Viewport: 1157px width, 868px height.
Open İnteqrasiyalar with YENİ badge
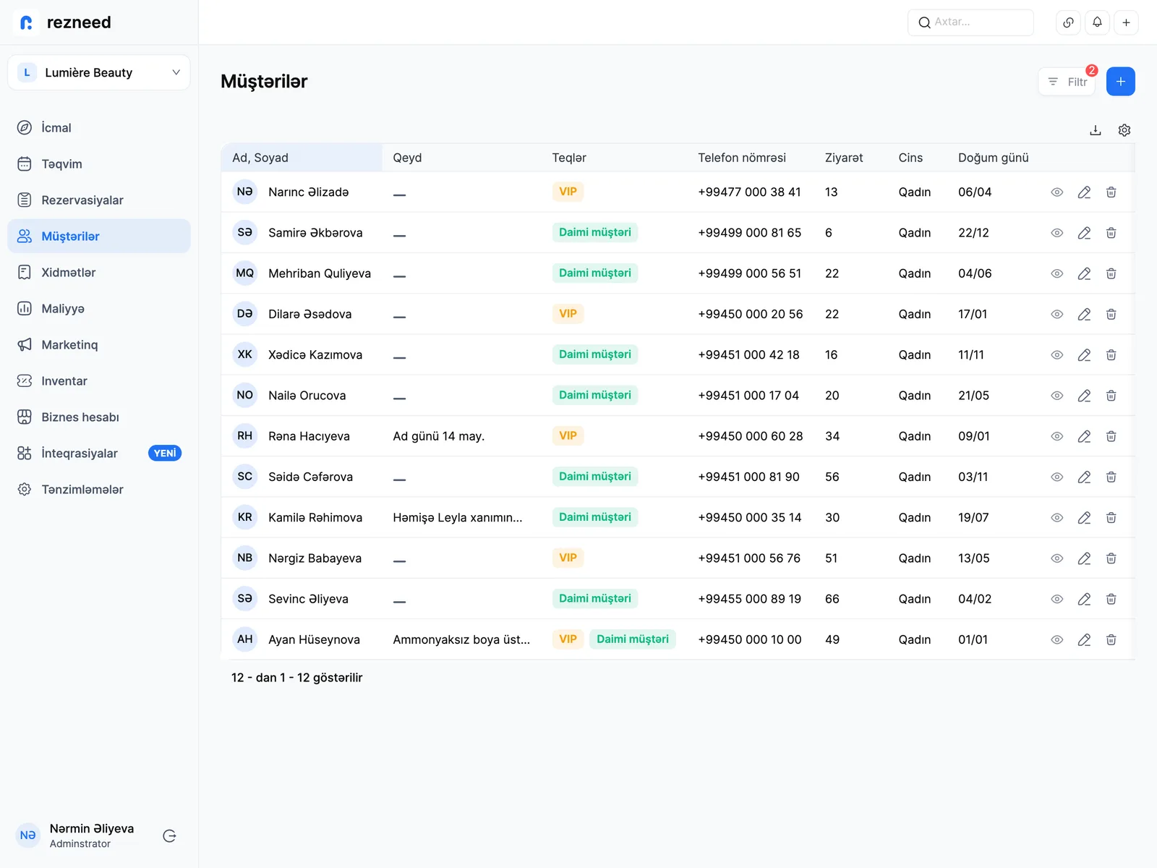[x=99, y=453]
